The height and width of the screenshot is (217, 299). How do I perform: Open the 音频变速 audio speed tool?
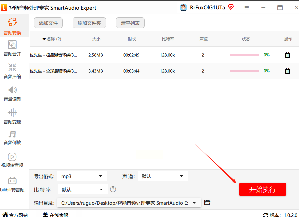click(12, 116)
